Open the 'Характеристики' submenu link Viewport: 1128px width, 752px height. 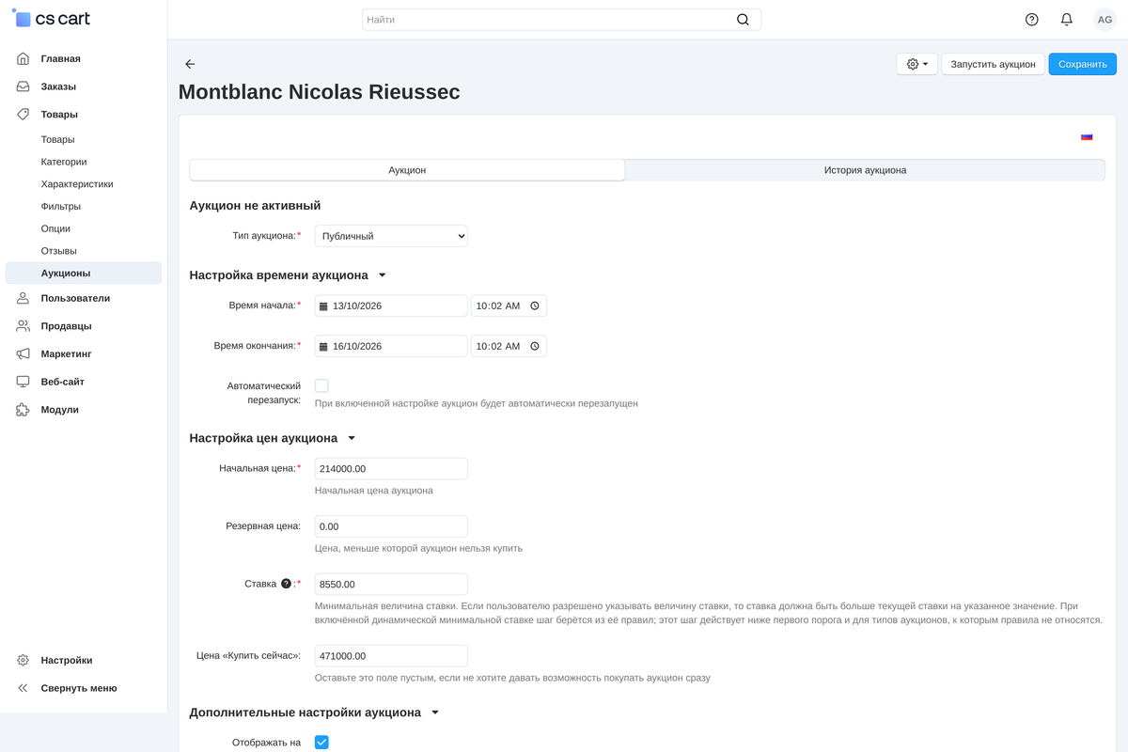pyautogui.click(x=77, y=184)
